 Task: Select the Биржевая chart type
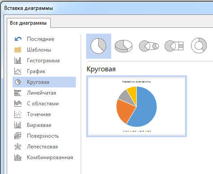pyautogui.click(x=44, y=125)
